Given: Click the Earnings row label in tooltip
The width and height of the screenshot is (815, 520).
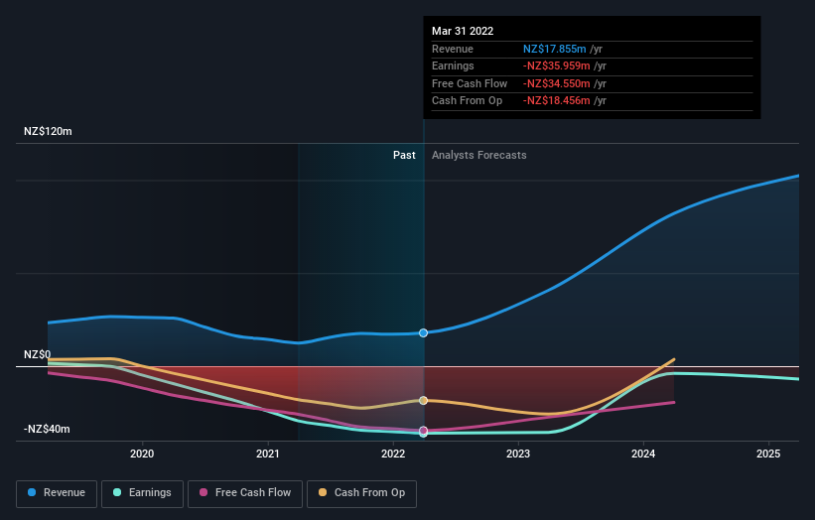Looking at the screenshot, I should [454, 65].
